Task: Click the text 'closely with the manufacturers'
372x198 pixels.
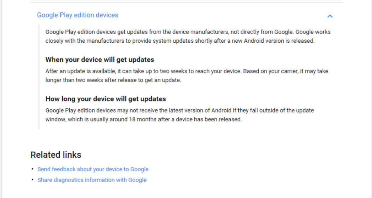Action: (x=85, y=41)
